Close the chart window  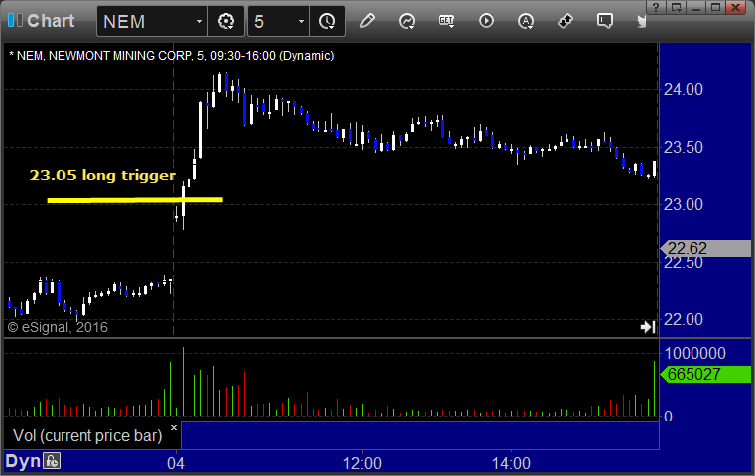coord(736,7)
